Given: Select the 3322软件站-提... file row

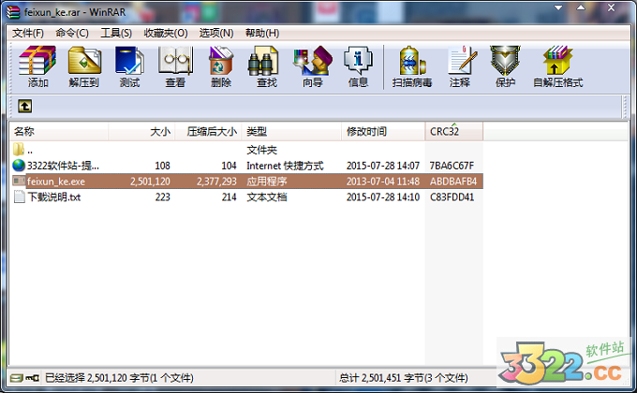Looking at the screenshot, I should tap(247, 166).
